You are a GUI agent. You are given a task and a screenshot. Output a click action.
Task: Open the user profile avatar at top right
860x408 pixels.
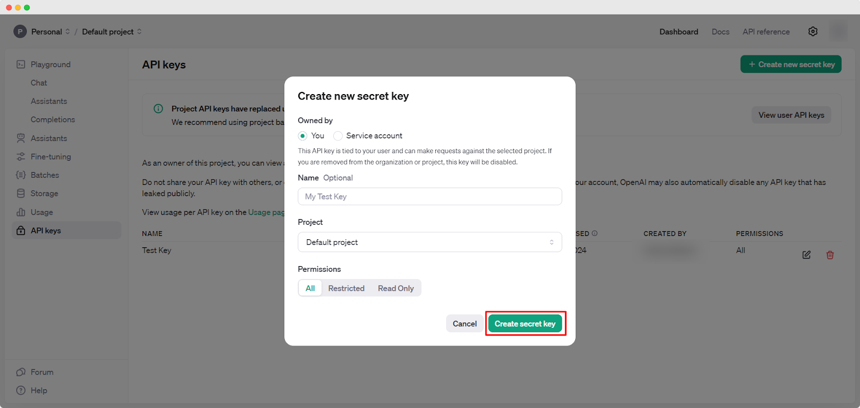[838, 31]
